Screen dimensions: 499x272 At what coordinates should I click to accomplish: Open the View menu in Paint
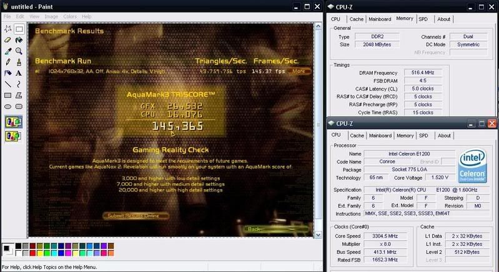[x=34, y=16]
